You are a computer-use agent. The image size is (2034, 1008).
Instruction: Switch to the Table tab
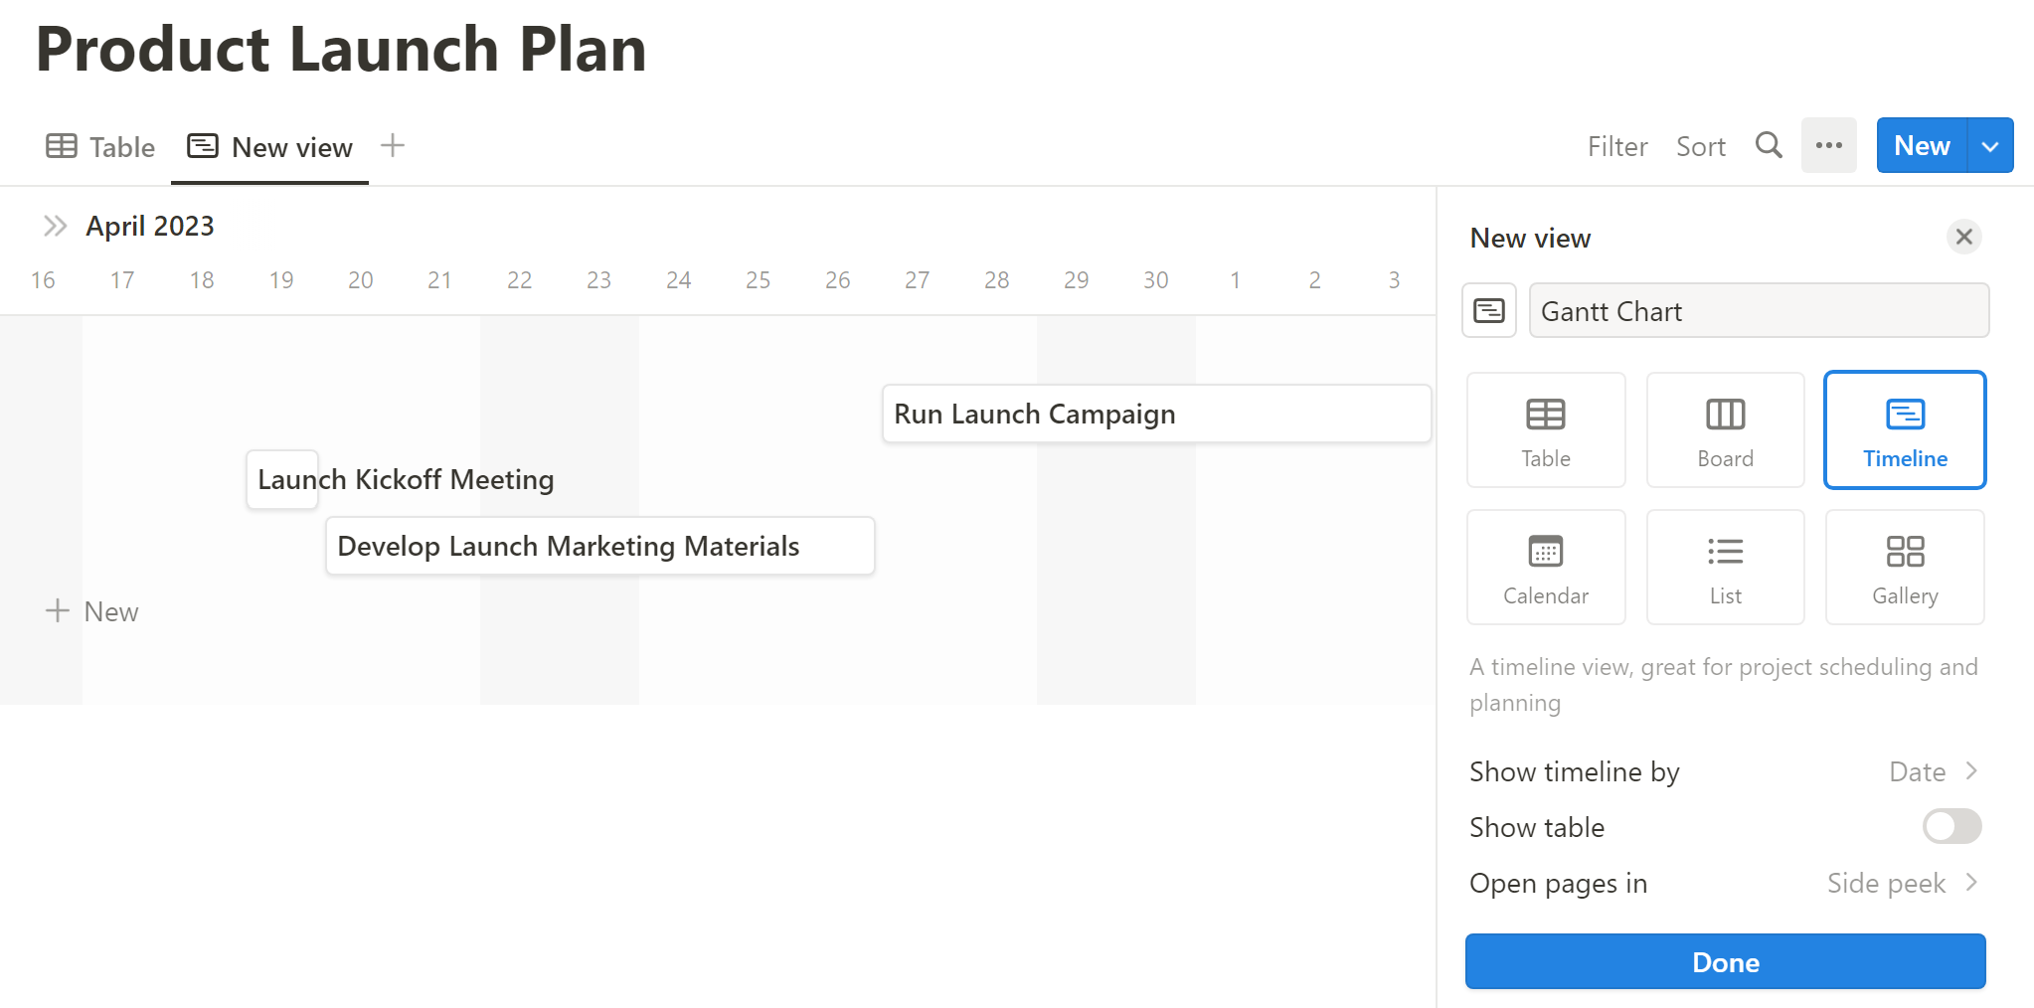point(100,145)
